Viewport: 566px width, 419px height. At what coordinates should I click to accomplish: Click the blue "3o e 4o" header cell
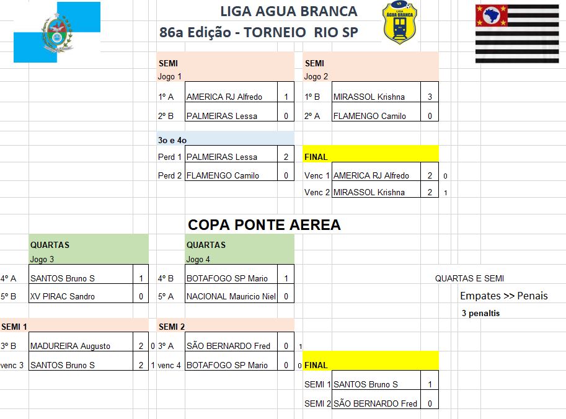pyautogui.click(x=225, y=140)
